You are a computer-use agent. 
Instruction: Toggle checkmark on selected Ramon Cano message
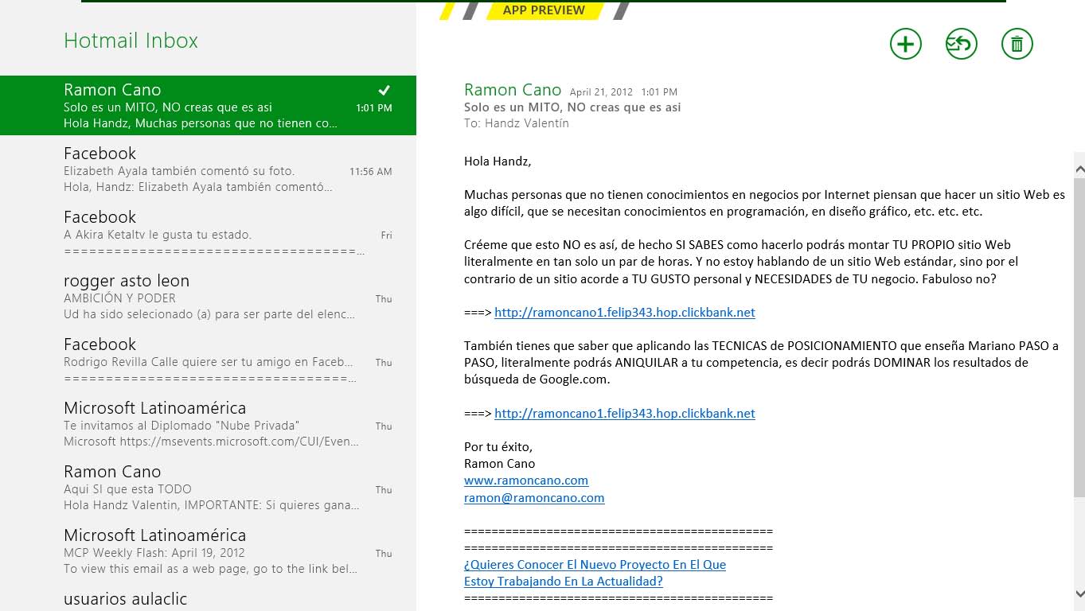(x=384, y=89)
